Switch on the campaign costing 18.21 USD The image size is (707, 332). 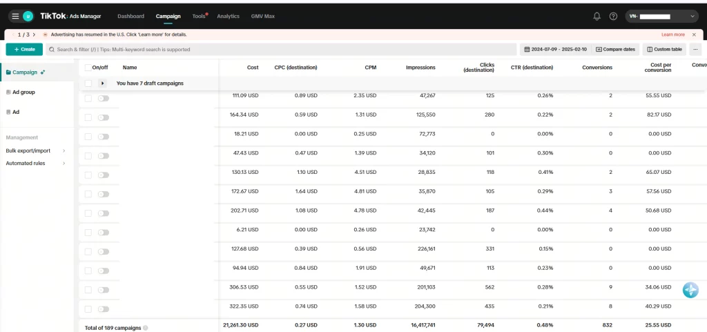coord(104,137)
